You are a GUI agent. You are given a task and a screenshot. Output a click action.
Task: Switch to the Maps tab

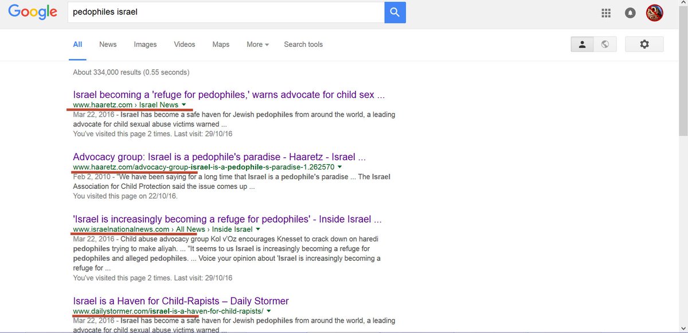pos(221,45)
